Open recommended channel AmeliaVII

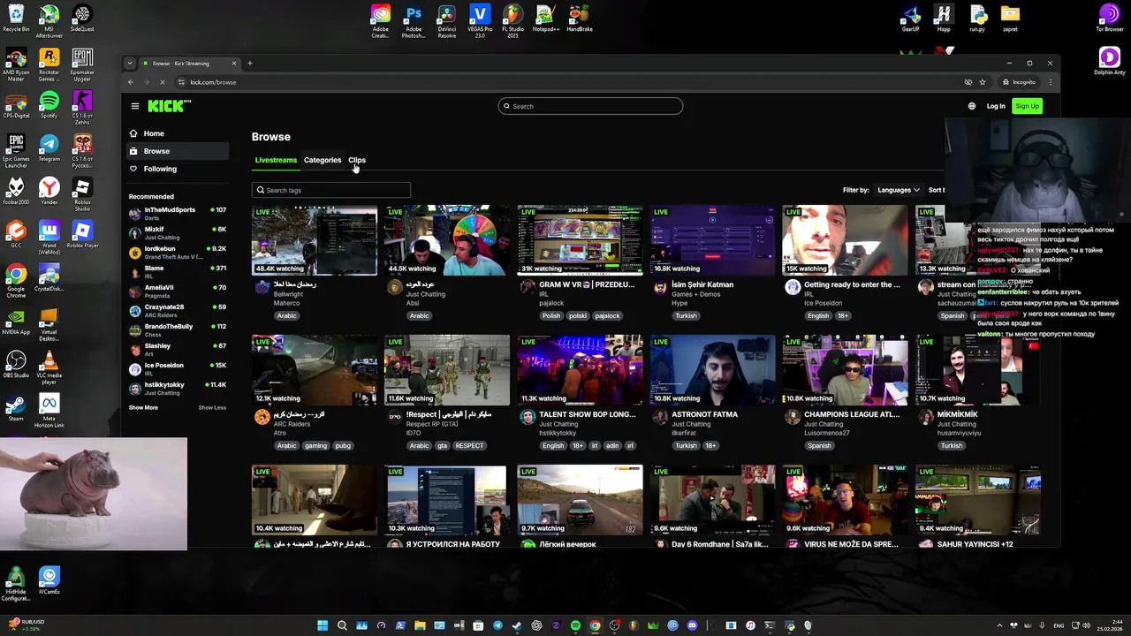click(x=178, y=291)
